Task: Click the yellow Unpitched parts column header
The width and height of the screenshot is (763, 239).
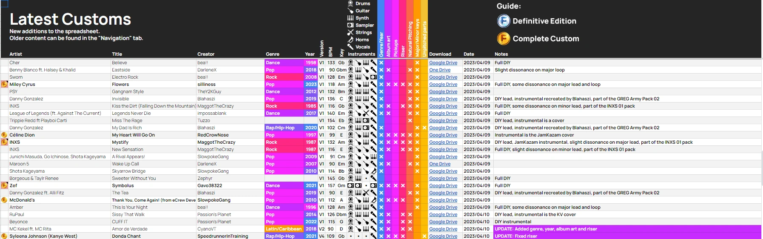Action: (x=424, y=29)
